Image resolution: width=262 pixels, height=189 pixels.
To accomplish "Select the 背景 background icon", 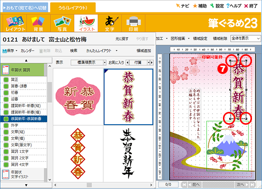I will pos(38,23).
